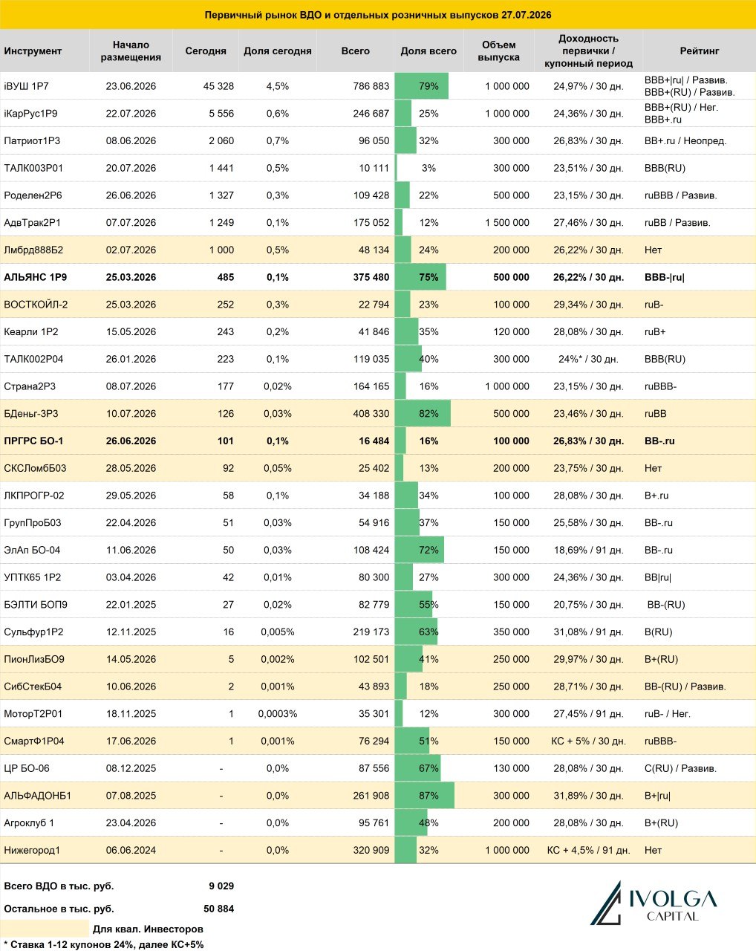Click the Начало размещения column header
The width and height of the screenshot is (756, 951).
pos(131,51)
